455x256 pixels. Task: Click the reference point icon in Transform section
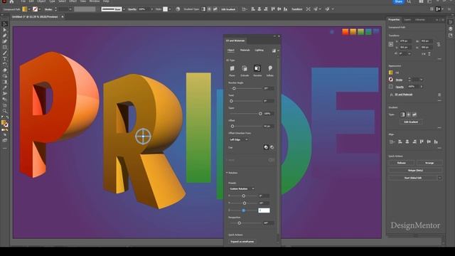391,44
